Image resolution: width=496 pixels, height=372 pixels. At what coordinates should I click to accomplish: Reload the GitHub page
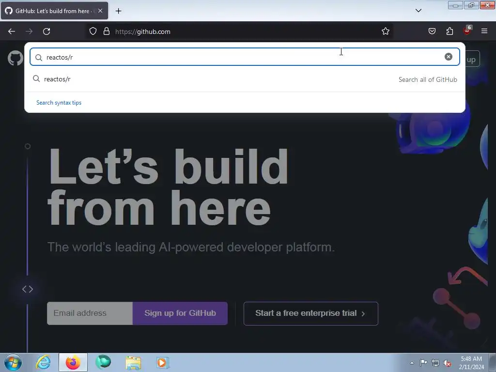click(x=46, y=31)
